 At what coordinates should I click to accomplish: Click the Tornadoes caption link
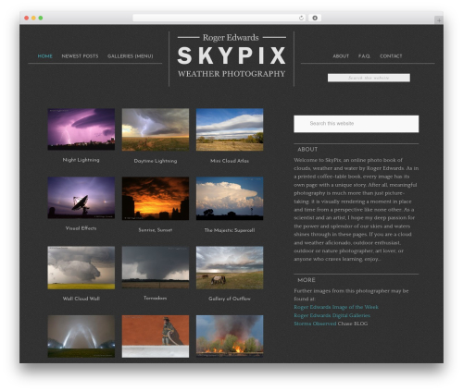point(156,298)
